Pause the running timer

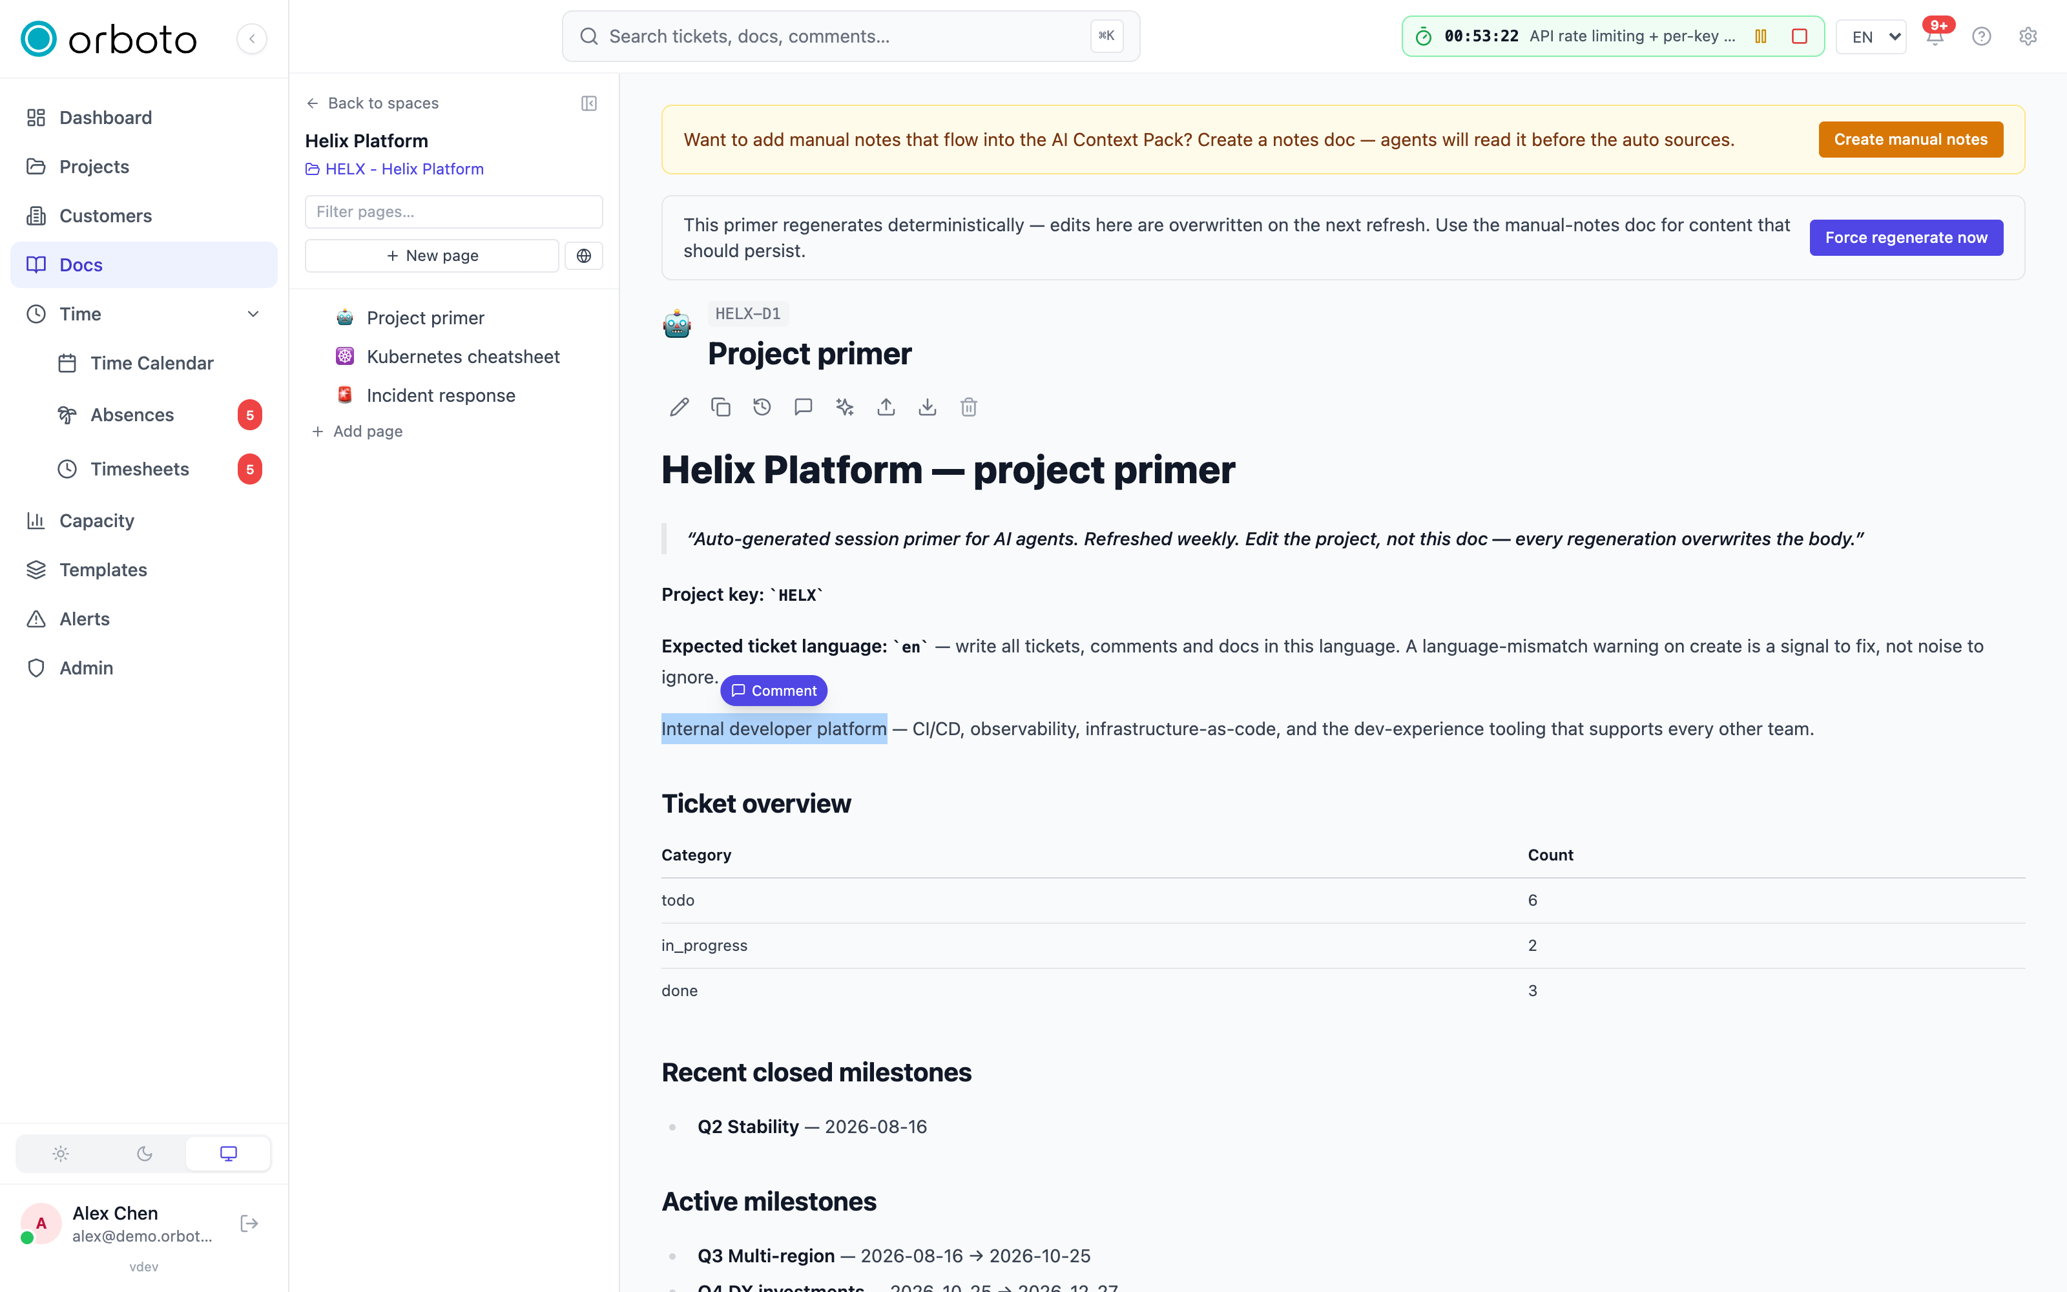pyautogui.click(x=1760, y=36)
